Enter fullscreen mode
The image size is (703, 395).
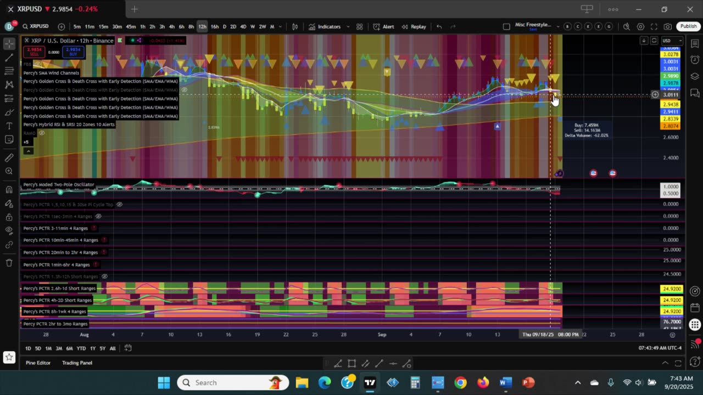pos(654,26)
